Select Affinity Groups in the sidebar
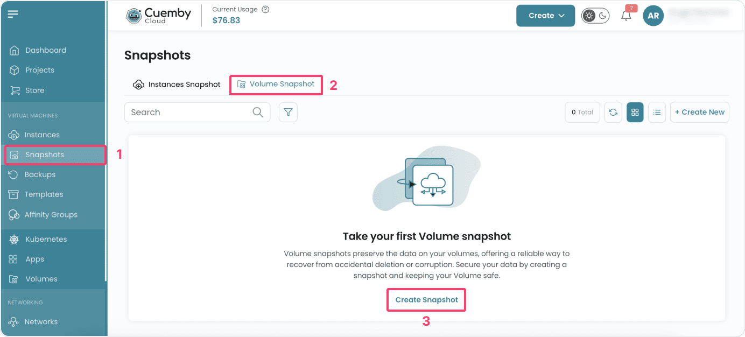Image resolution: width=745 pixels, height=337 pixels. tap(52, 214)
